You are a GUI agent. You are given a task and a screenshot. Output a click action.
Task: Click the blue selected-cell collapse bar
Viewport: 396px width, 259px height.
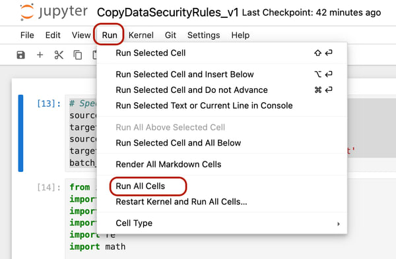click(20, 133)
